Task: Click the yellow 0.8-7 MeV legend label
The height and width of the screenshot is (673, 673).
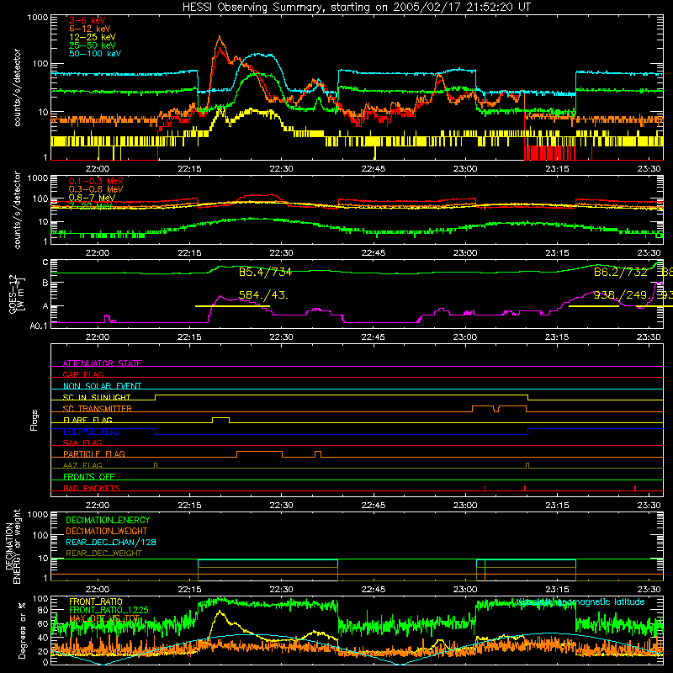Action: (x=92, y=198)
